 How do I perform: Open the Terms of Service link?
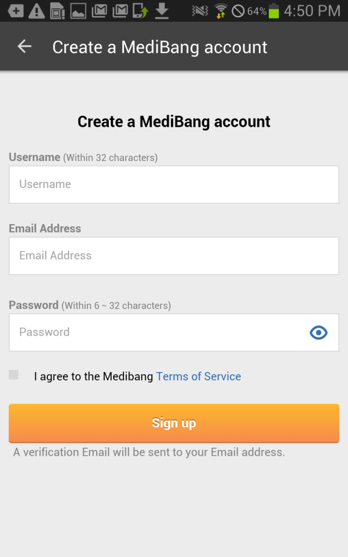(198, 376)
